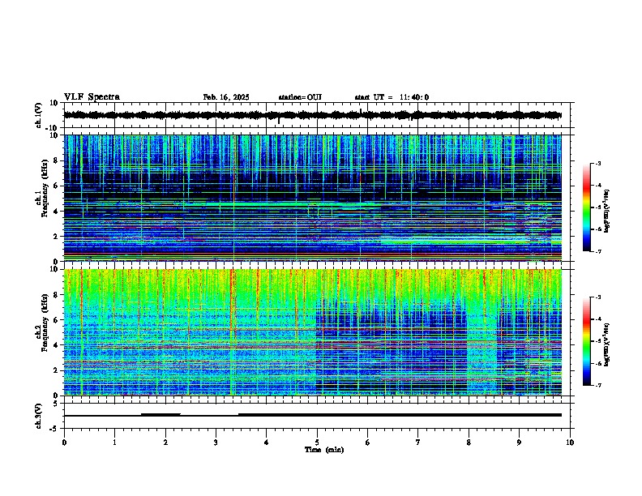The image size is (642, 496).
Task: Click the ch.2 spectrogram color scale bar
Action: [x=587, y=341]
